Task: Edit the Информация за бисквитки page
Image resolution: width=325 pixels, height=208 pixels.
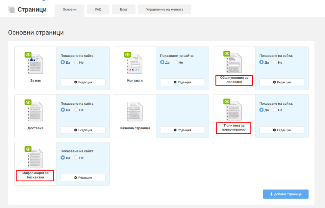Action: tap(83, 178)
